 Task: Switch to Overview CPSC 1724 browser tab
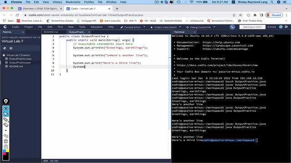click(40, 9)
